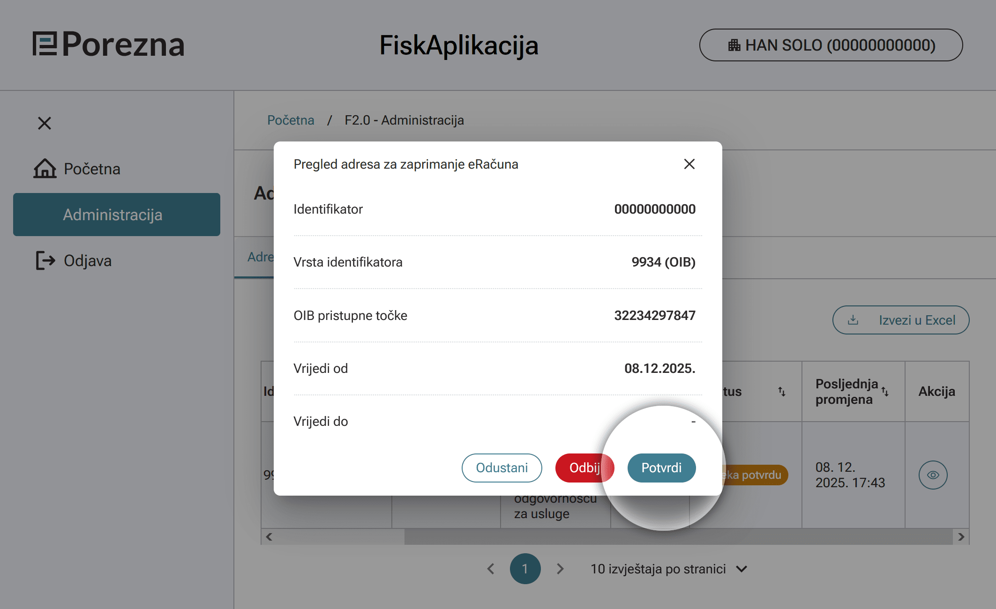Screen dimensions: 996x609
Task: Go to next page arrow
Action: pos(560,569)
